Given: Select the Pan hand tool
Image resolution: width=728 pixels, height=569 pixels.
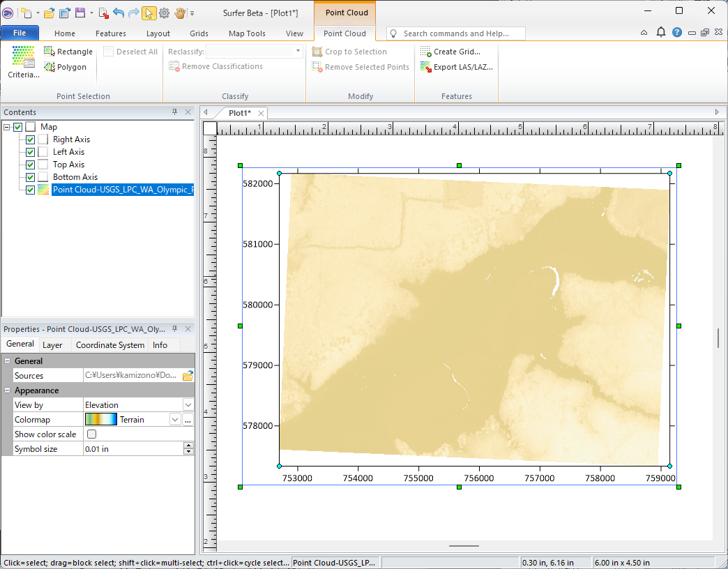Looking at the screenshot, I should 180,13.
